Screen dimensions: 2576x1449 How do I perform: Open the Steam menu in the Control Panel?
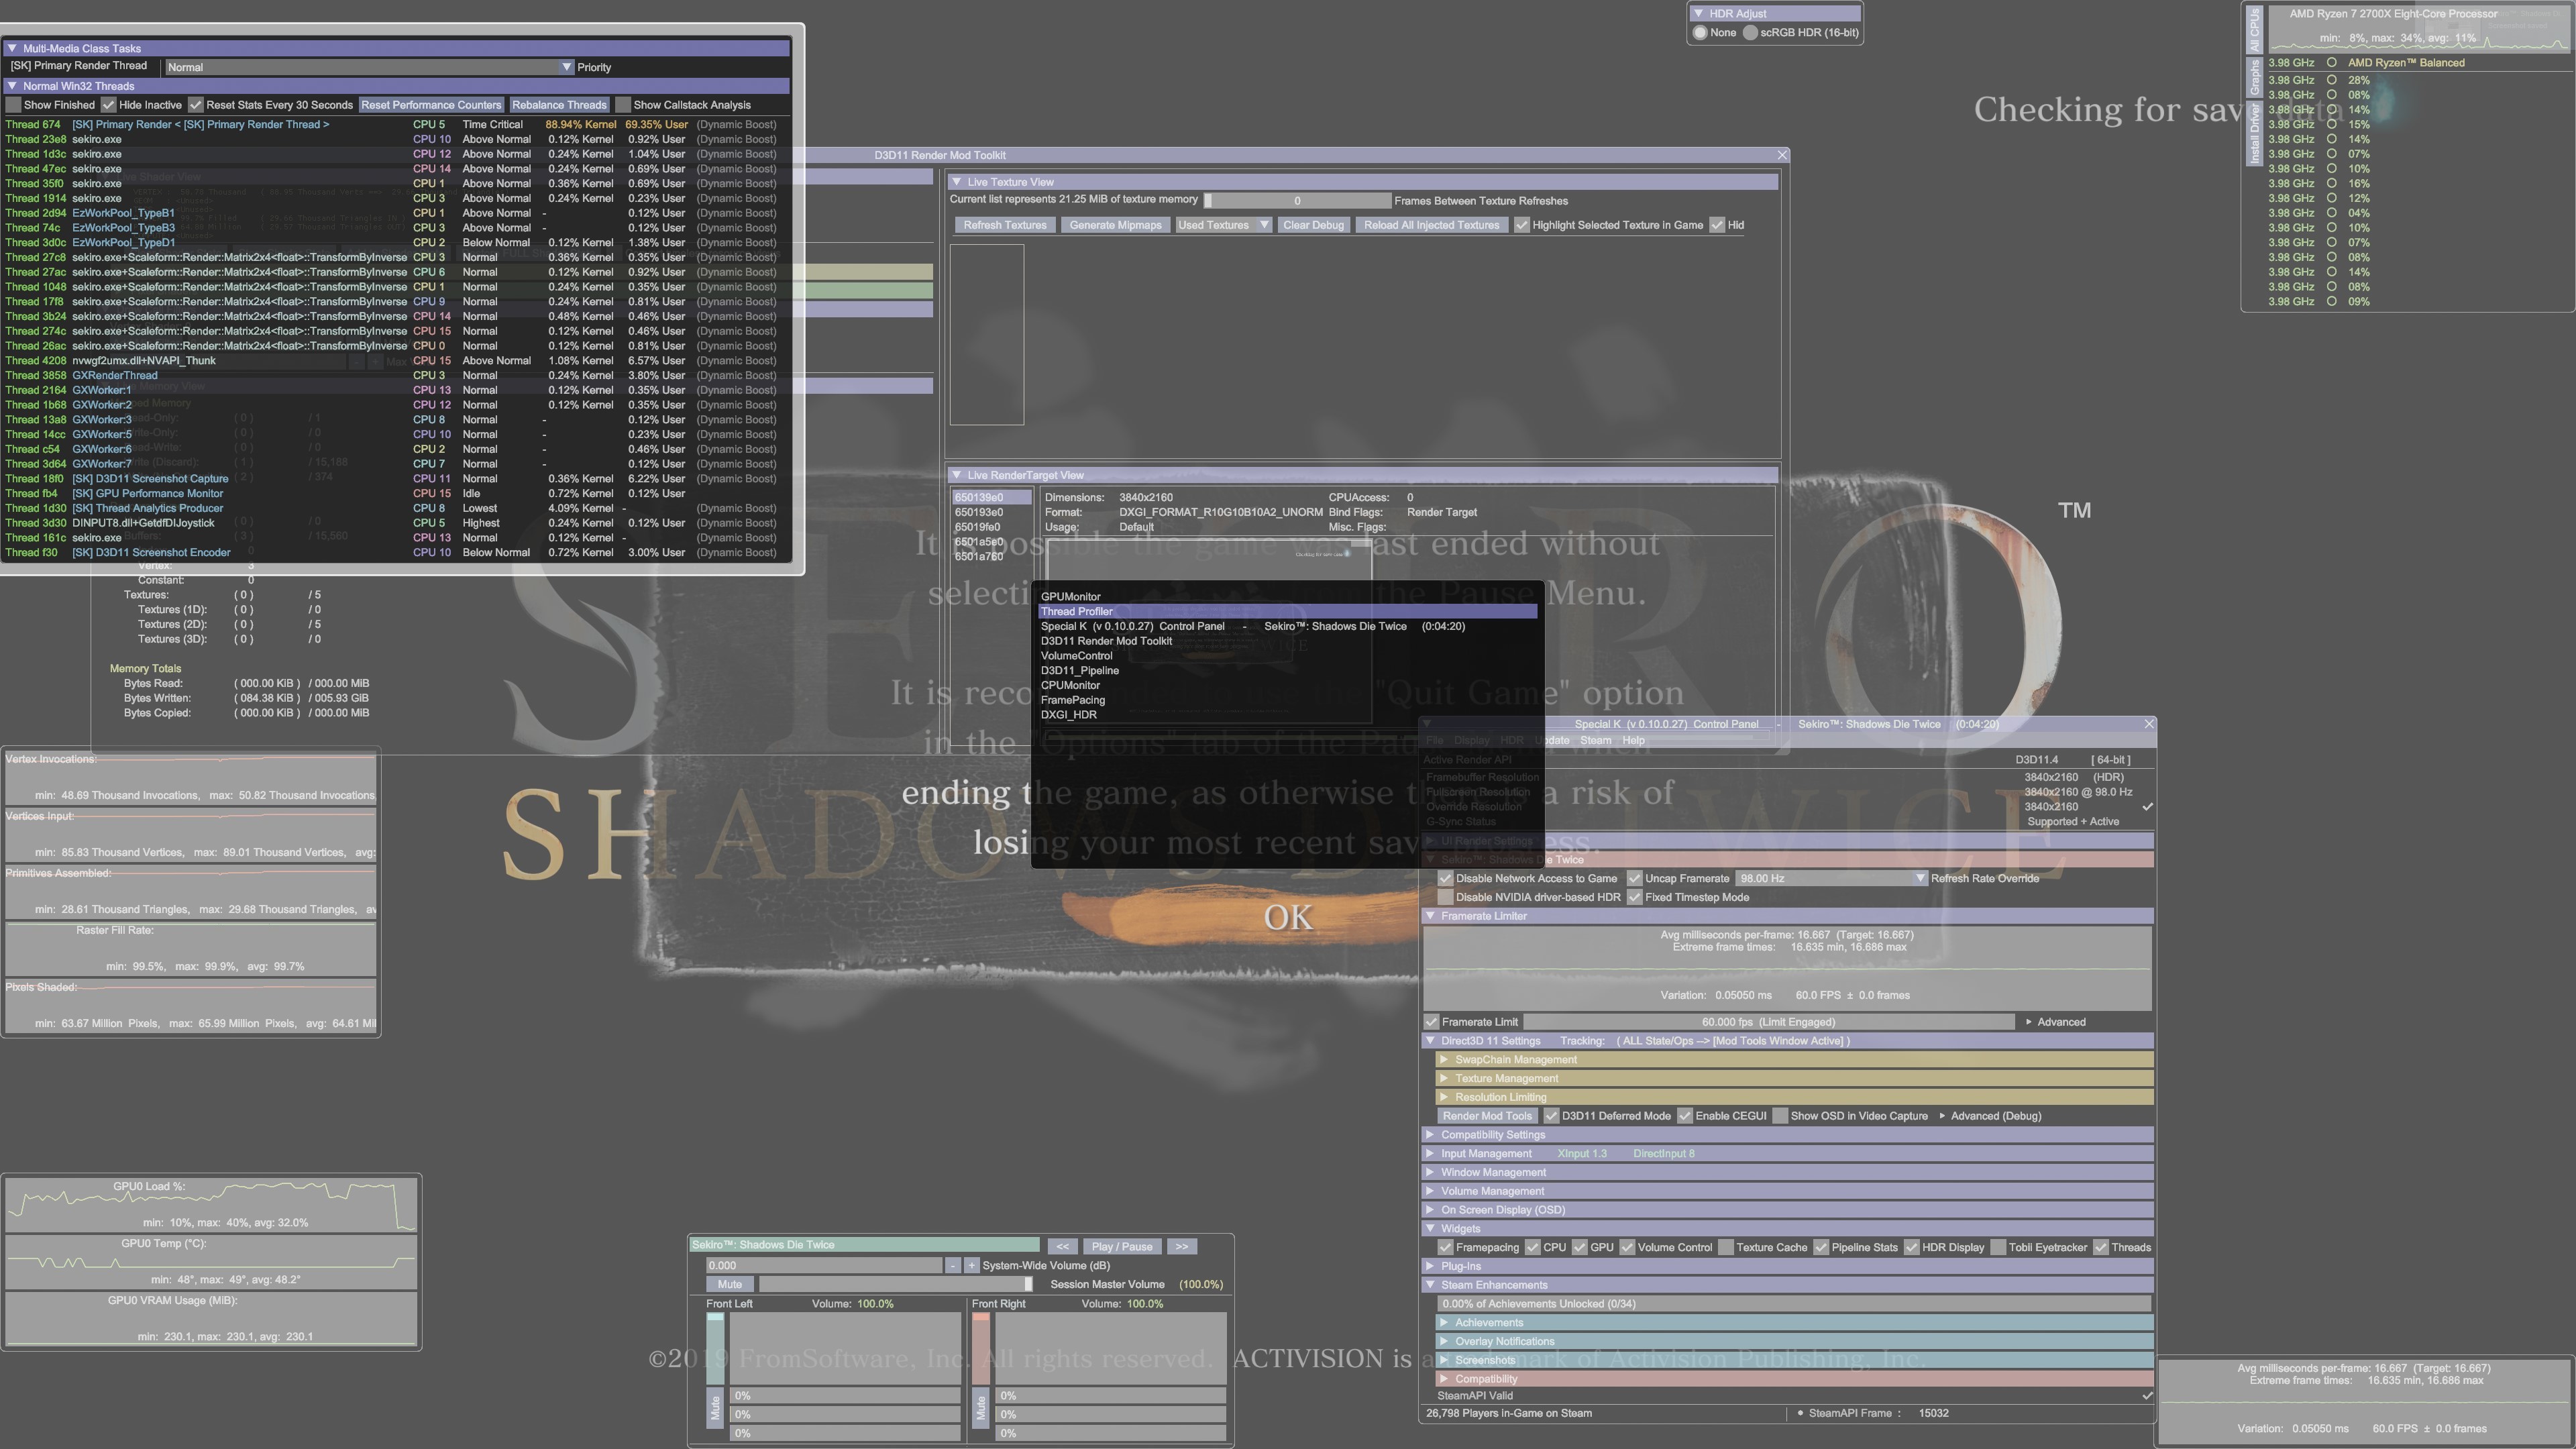[1596, 740]
